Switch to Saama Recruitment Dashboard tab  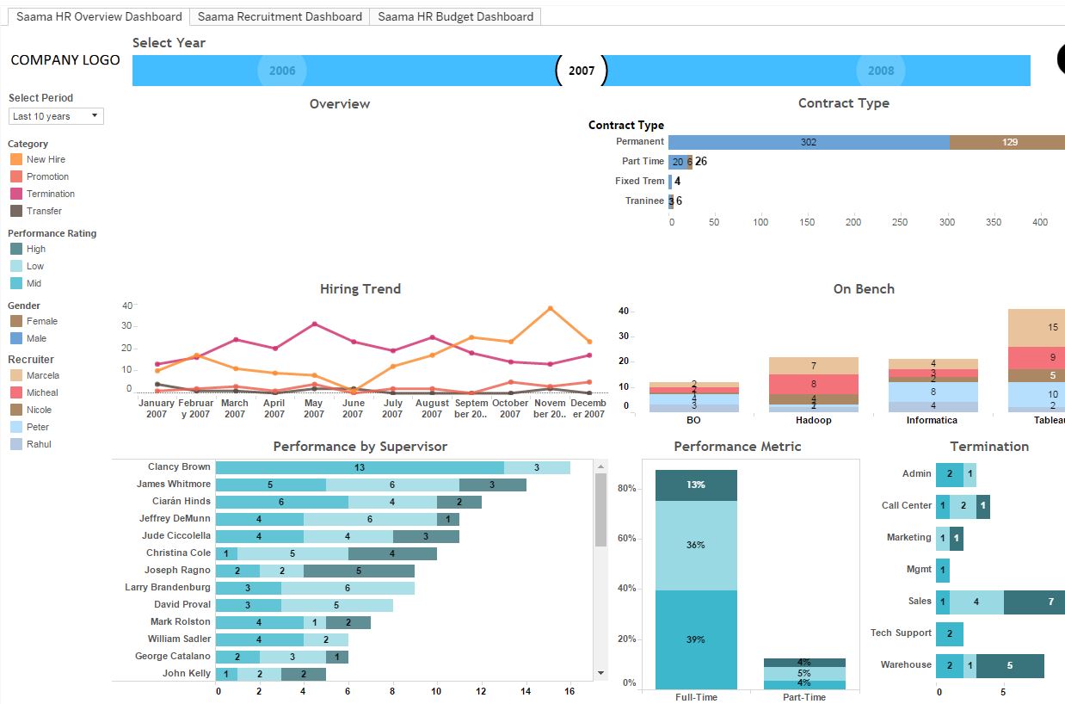point(280,16)
